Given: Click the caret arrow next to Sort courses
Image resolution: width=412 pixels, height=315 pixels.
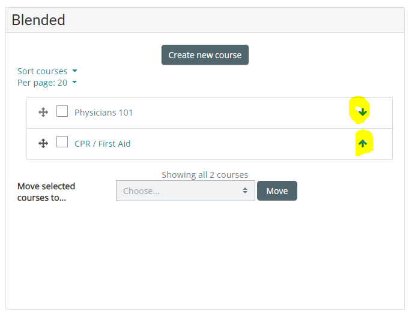Looking at the screenshot, I should pyautogui.click(x=74, y=71).
